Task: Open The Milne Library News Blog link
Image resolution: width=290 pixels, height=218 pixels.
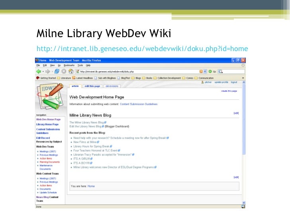Action: coord(88,122)
